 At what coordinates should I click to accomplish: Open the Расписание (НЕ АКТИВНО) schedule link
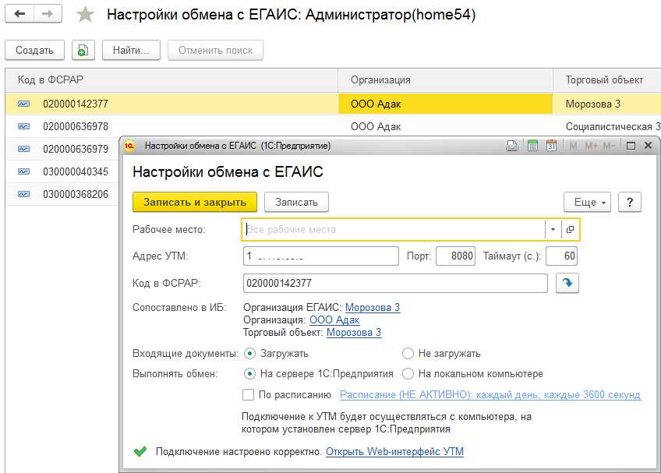click(x=490, y=394)
